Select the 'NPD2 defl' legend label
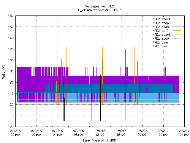The image size is (190, 143). pos(161,31)
